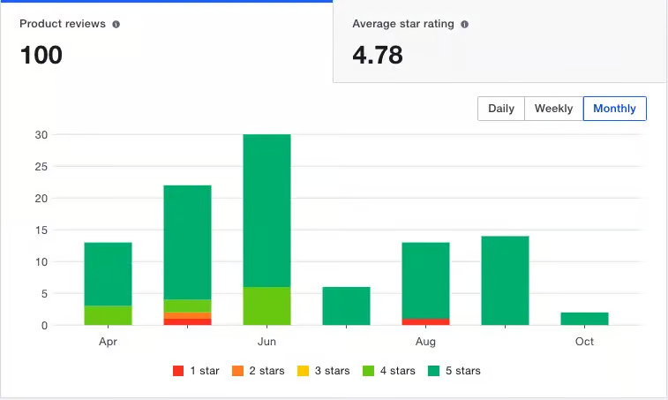Open the Average star rating tab card
This screenshot has width=668, height=400.
click(499, 42)
